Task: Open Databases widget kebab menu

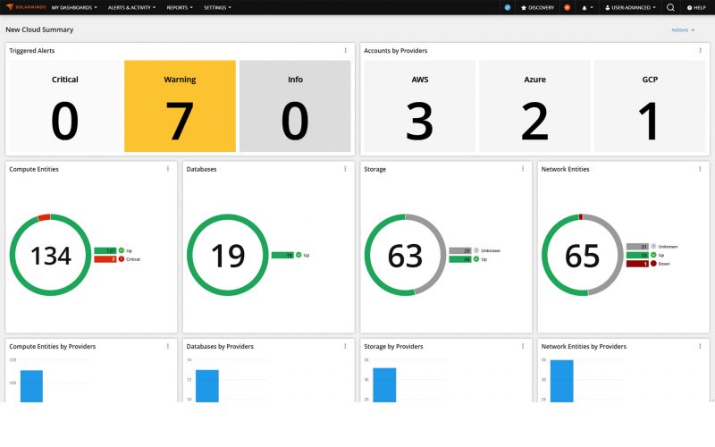Action: [x=345, y=169]
